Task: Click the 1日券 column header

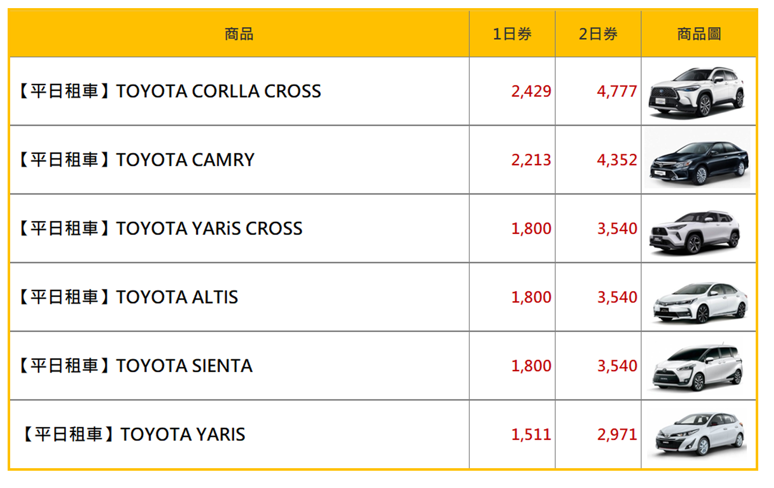Action: (512, 34)
